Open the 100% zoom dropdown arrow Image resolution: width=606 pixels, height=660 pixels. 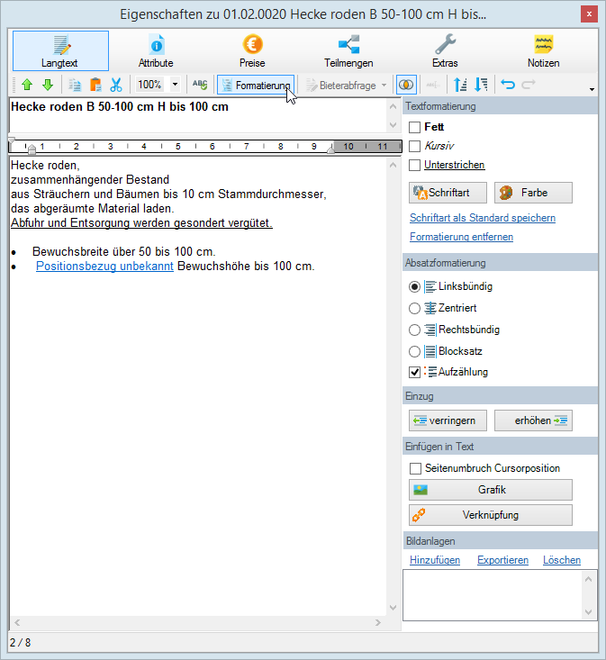[175, 85]
